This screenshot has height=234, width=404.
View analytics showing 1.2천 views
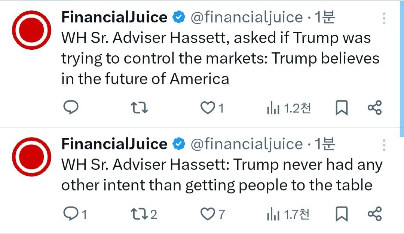[288, 108]
